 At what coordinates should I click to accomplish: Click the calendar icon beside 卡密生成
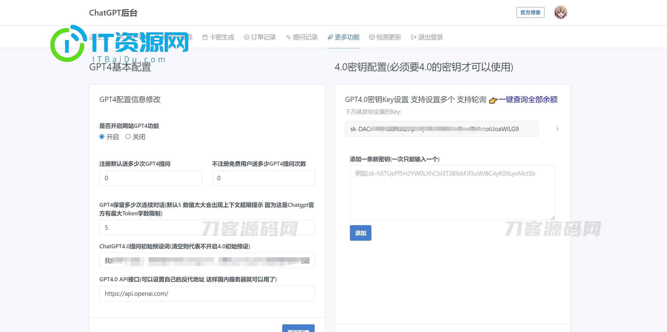[205, 37]
